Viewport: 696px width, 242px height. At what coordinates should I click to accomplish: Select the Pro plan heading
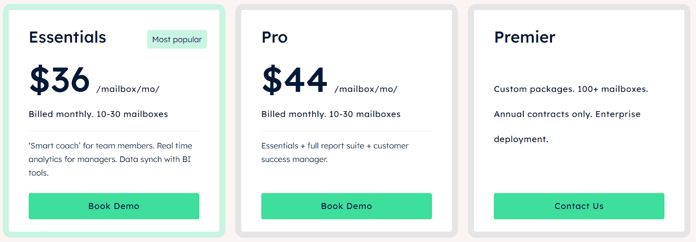coord(274,37)
